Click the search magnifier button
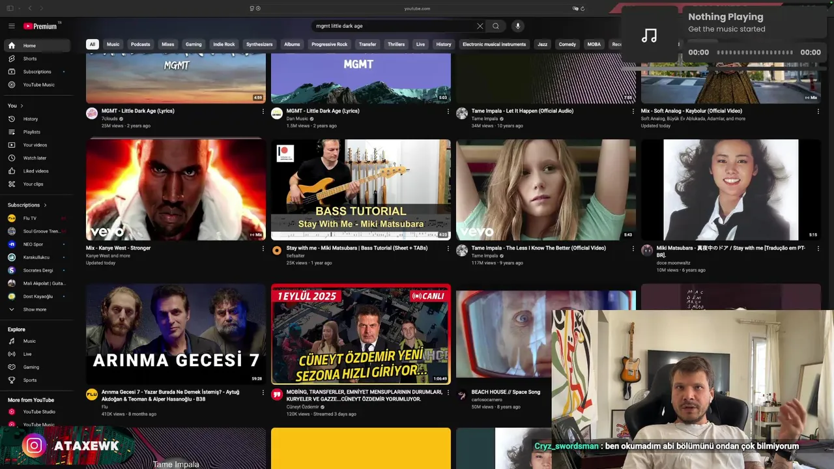The width and height of the screenshot is (834, 469). pos(496,26)
